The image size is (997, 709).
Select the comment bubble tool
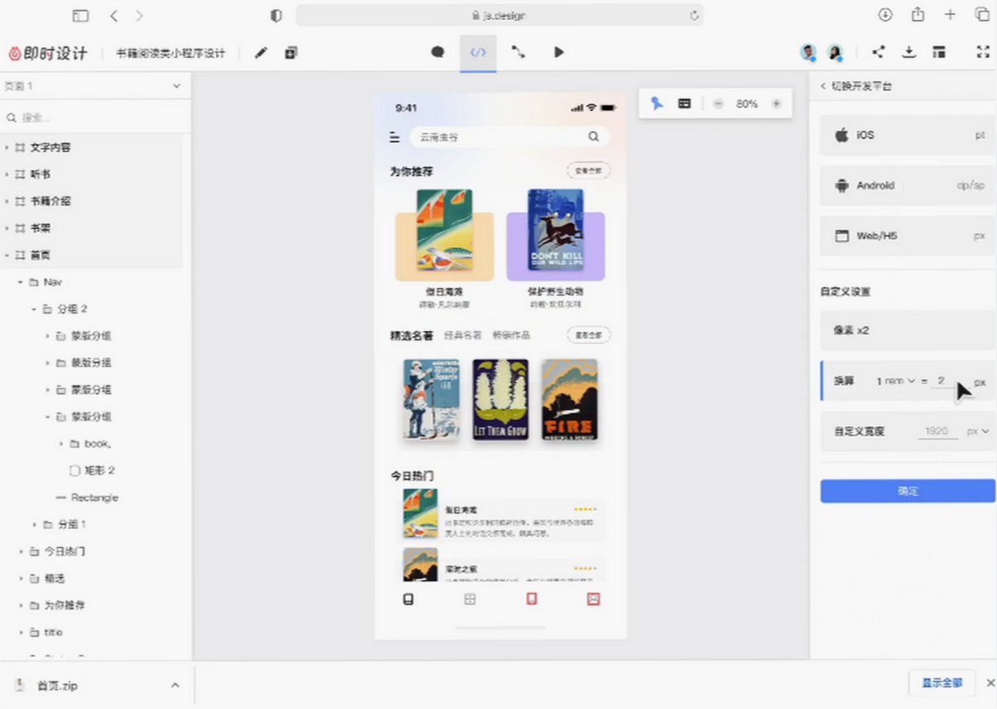437,52
